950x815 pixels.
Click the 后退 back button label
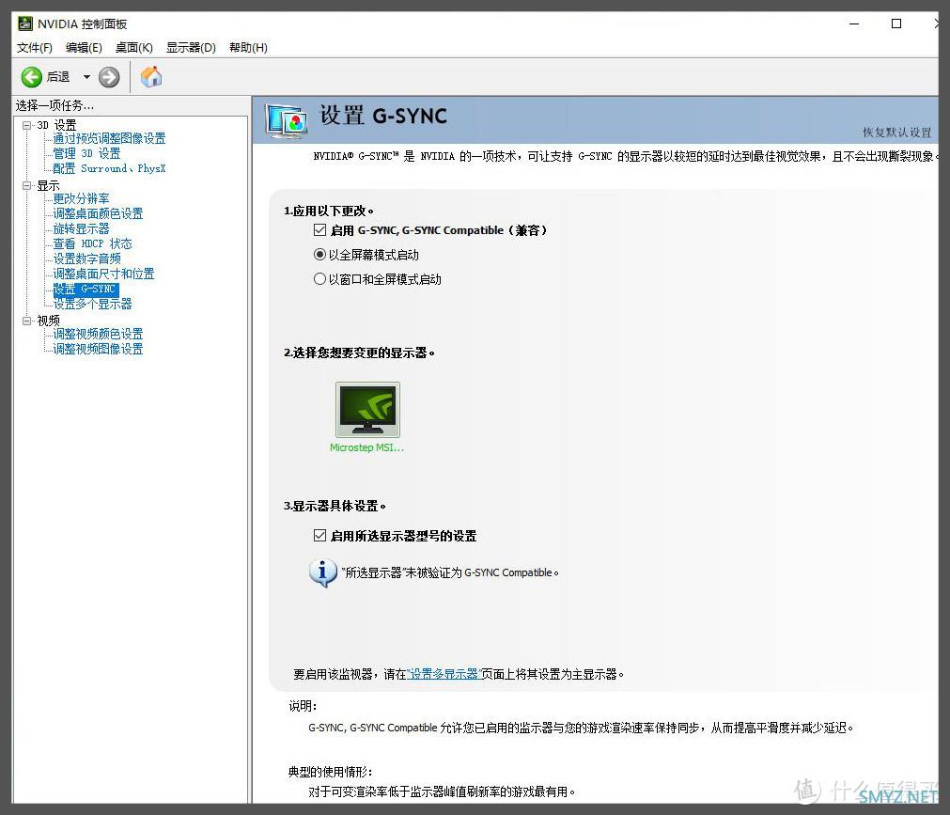[x=58, y=77]
